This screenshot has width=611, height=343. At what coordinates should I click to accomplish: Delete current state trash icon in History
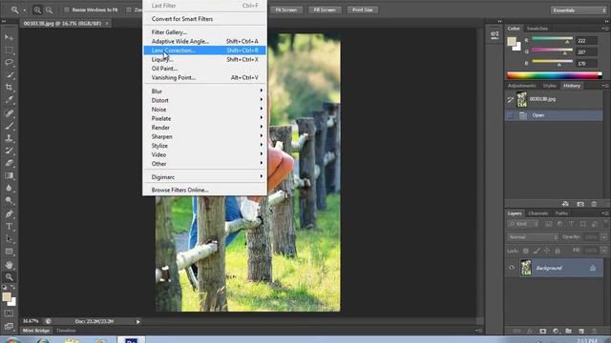(594, 204)
